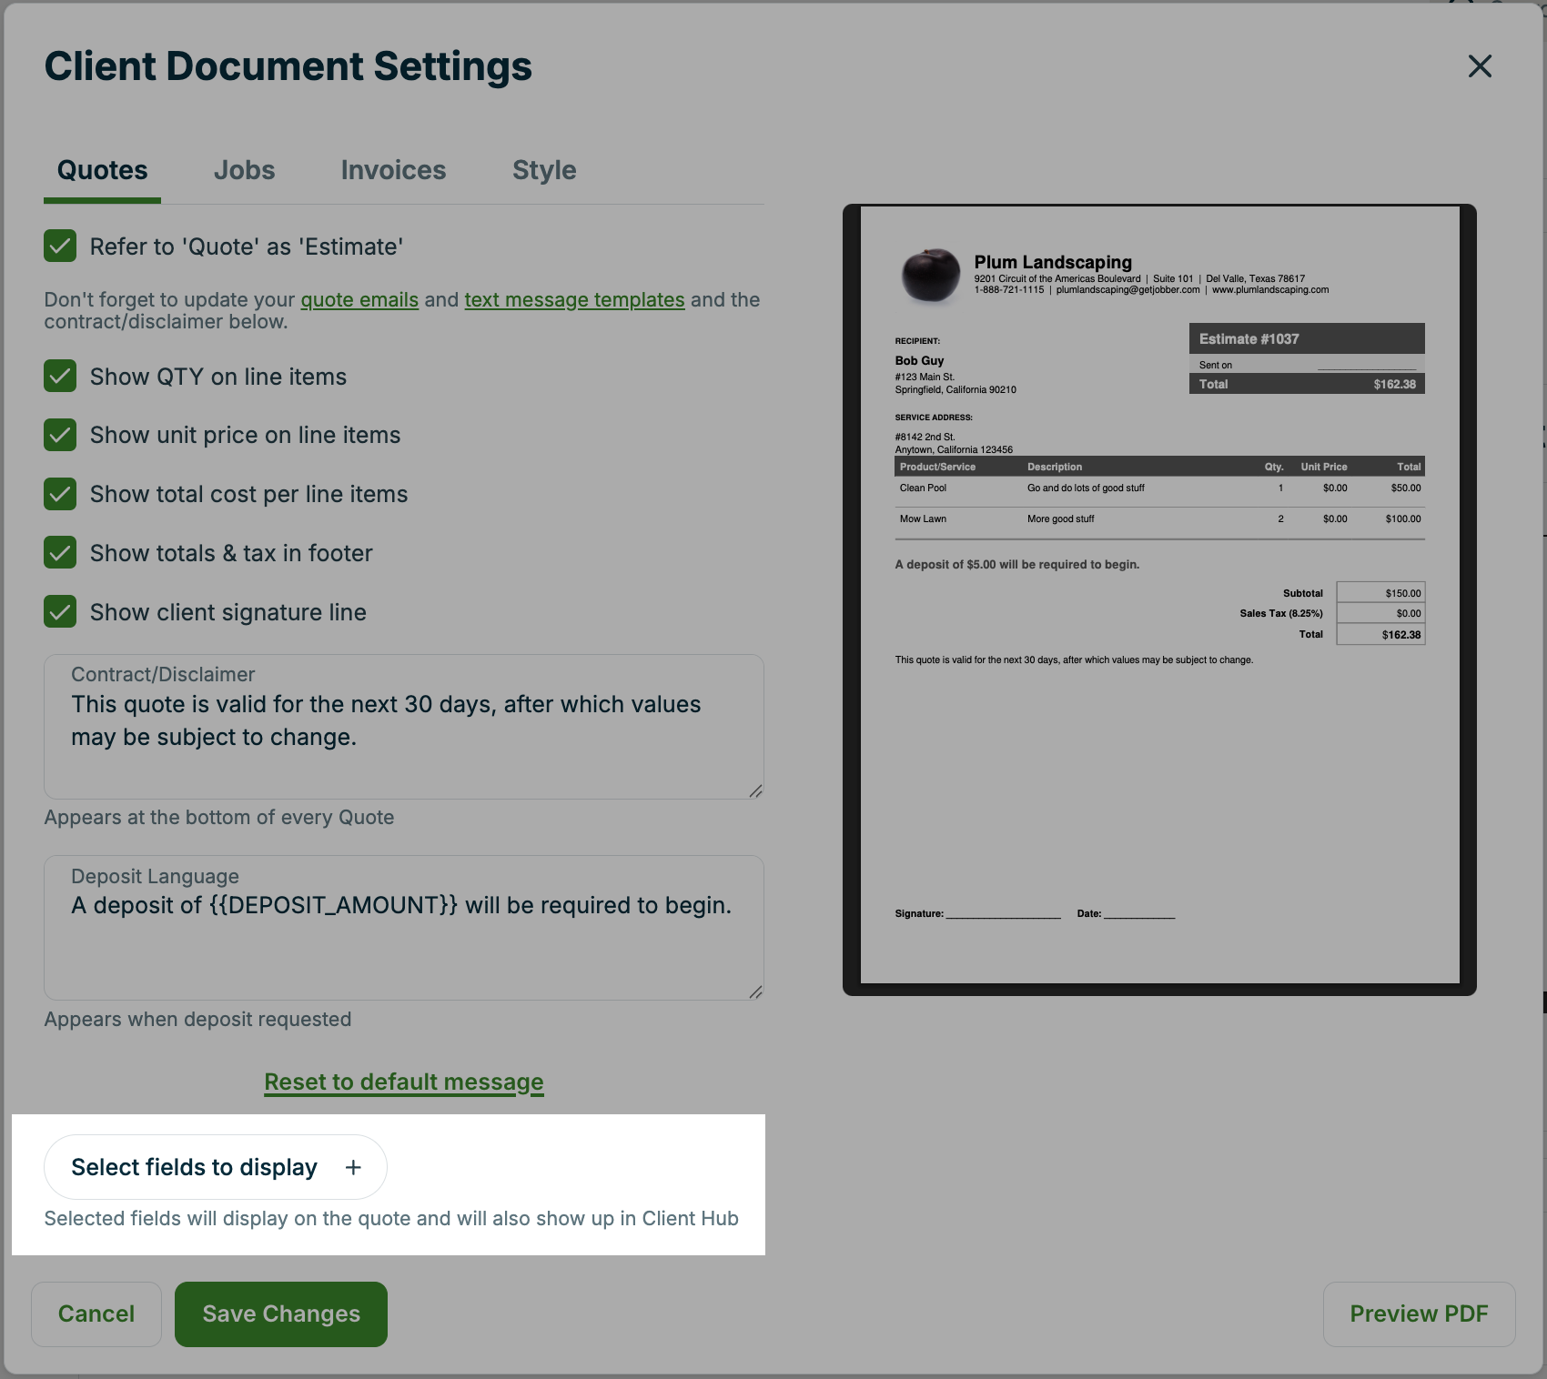Click Reset to default message
Screen dimensions: 1547x1379
[403, 1082]
